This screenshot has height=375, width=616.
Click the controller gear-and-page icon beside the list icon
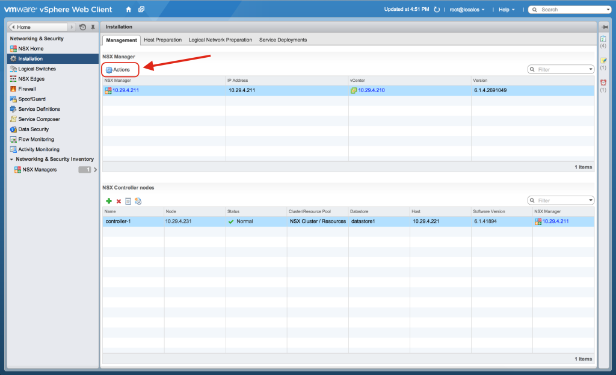[138, 201]
